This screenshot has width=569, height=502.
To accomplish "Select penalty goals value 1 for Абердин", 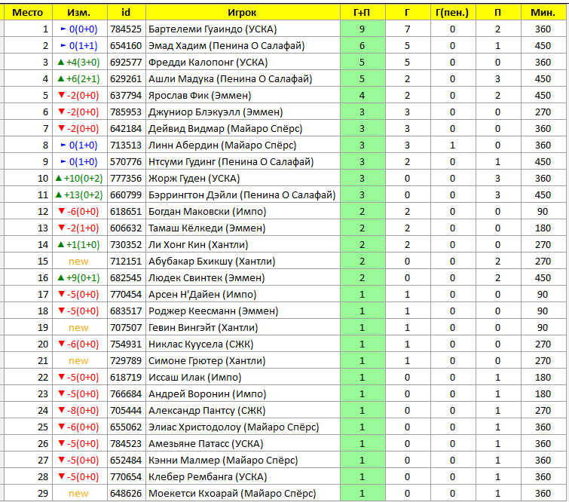I will tap(452, 145).
